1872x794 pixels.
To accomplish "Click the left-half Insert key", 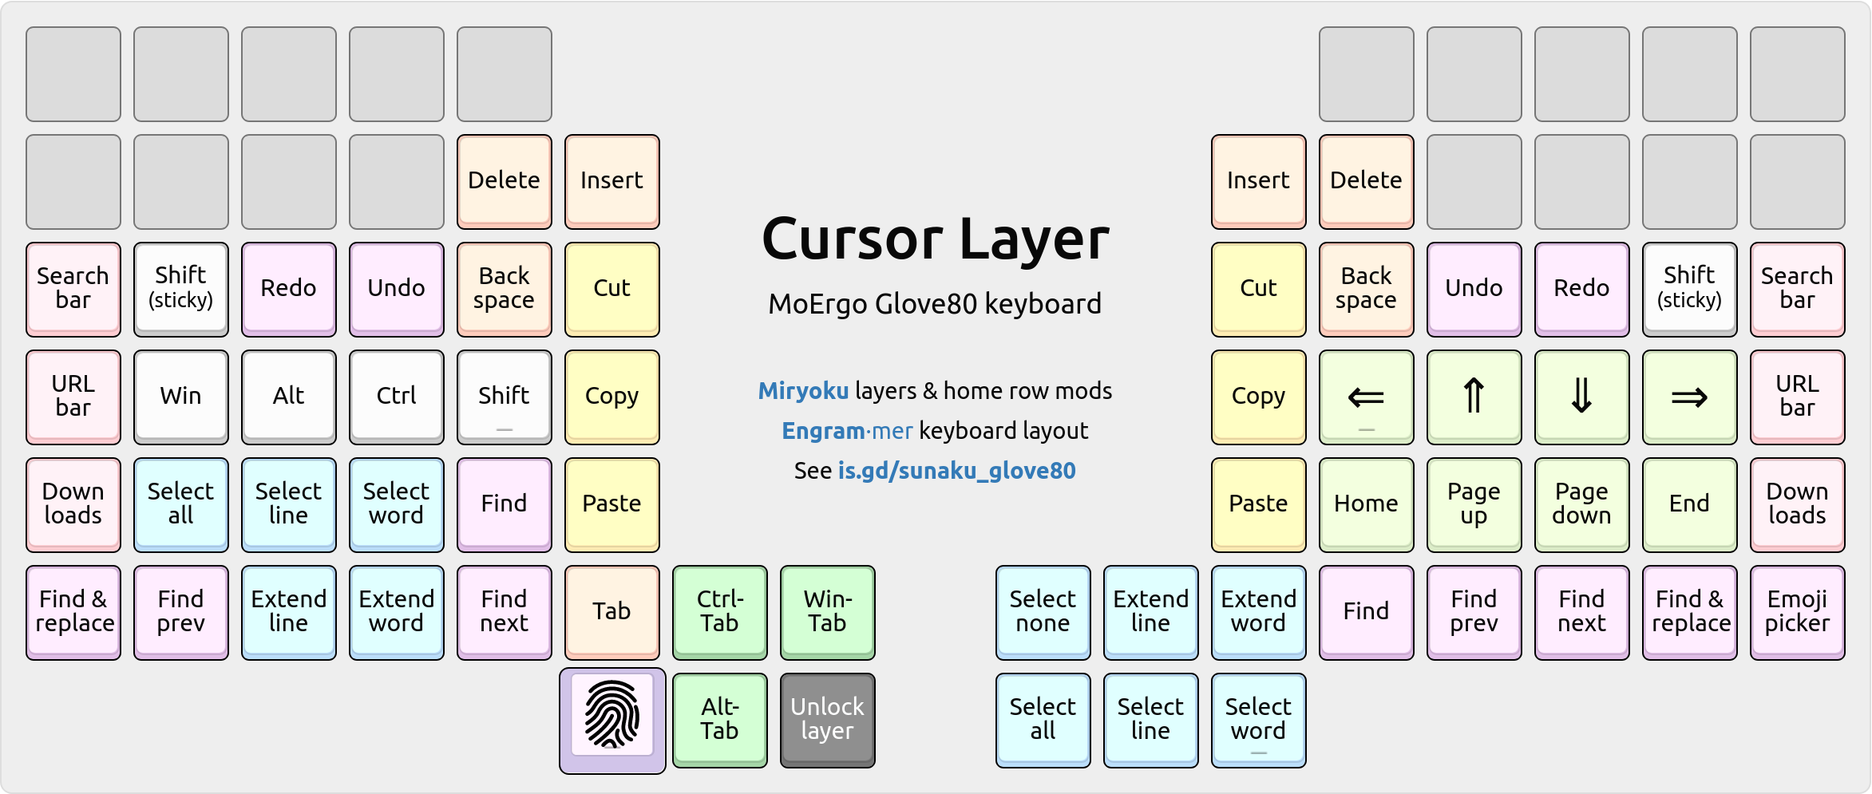I will tap(611, 181).
